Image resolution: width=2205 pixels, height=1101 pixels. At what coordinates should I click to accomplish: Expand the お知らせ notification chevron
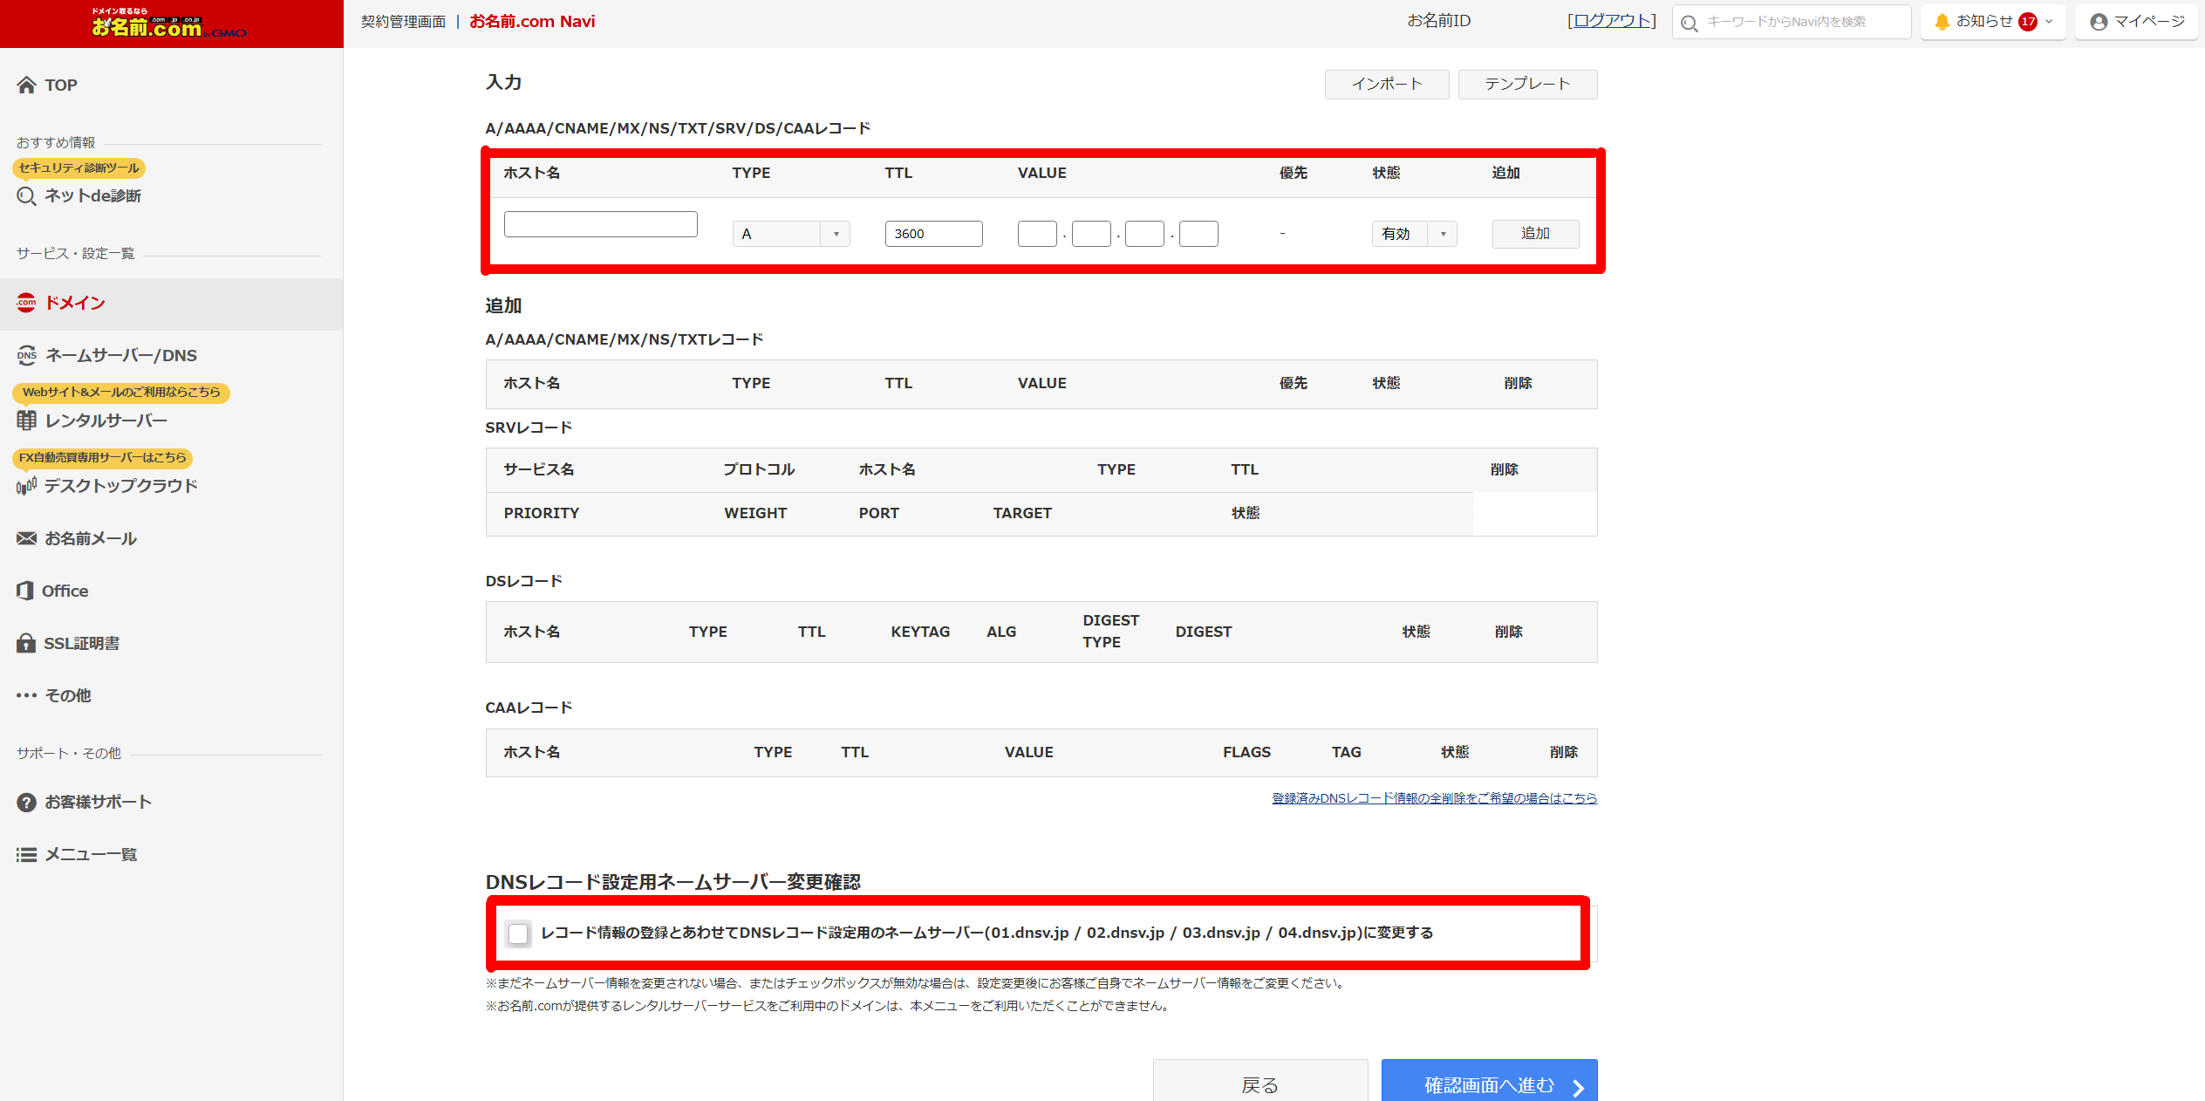point(2049,22)
